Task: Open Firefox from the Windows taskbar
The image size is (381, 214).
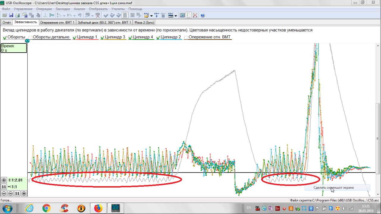Action: coord(98,208)
